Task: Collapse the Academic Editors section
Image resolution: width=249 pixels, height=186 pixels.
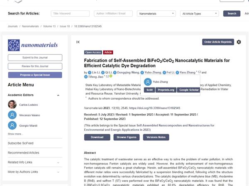Action: (58, 95)
